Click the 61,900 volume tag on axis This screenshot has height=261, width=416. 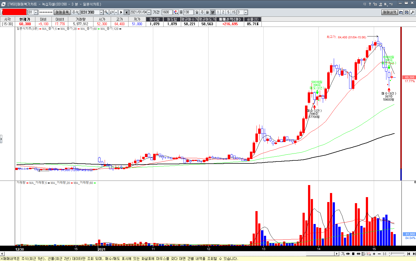tap(409, 234)
